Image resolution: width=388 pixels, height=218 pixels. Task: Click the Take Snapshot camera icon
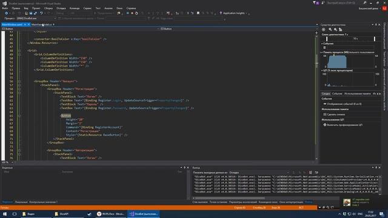pyautogui.click(x=325, y=114)
